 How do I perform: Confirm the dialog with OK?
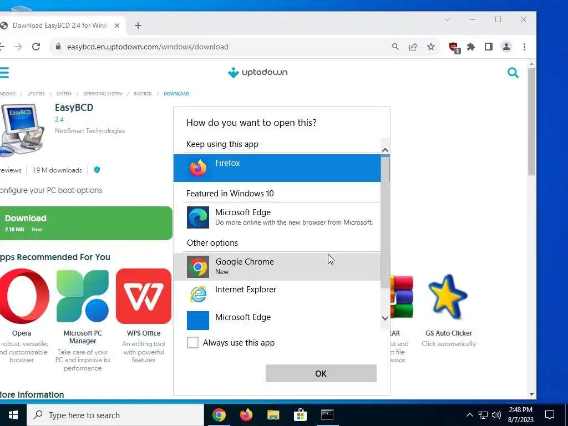pos(321,373)
